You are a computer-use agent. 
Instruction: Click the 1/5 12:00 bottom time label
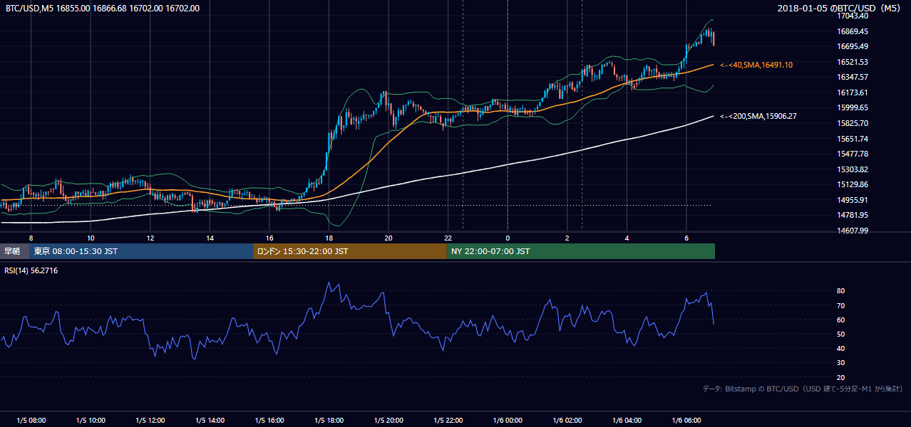[x=150, y=421]
